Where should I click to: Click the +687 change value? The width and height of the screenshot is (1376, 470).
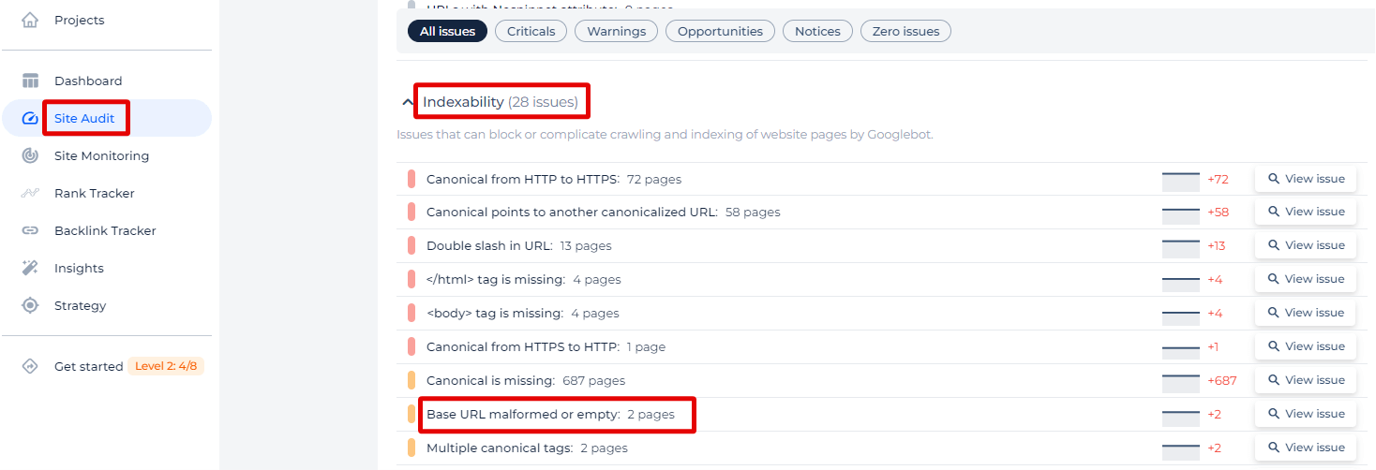1222,381
